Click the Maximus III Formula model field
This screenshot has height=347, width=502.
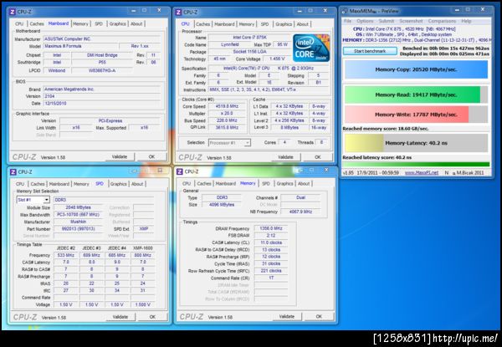click(x=80, y=46)
